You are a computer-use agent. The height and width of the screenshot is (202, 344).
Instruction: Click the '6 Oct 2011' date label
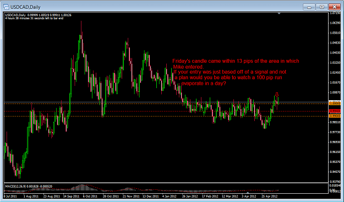[90, 196]
